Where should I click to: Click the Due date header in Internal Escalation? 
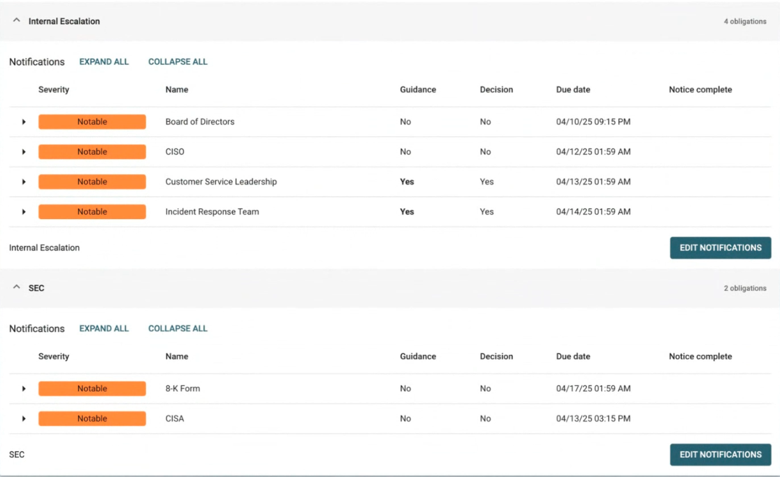(573, 90)
